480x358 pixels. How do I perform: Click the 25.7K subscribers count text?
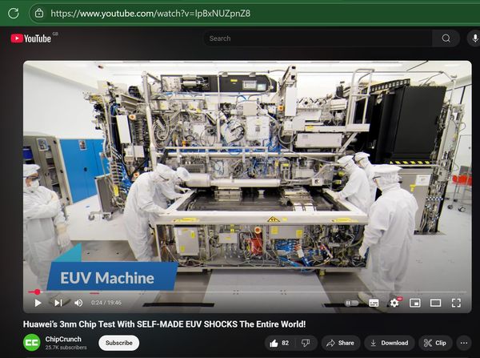click(66, 348)
